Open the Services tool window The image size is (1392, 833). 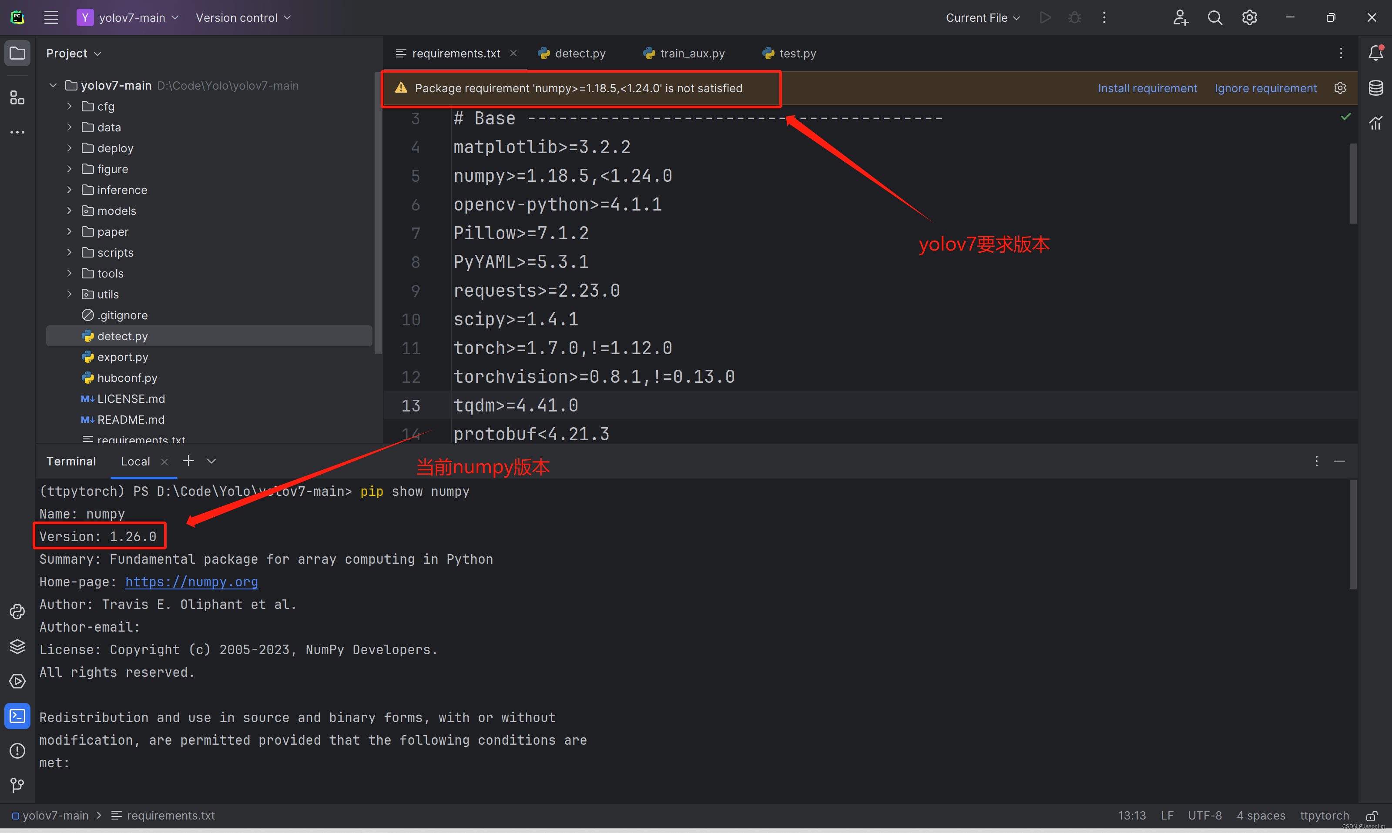click(x=17, y=681)
